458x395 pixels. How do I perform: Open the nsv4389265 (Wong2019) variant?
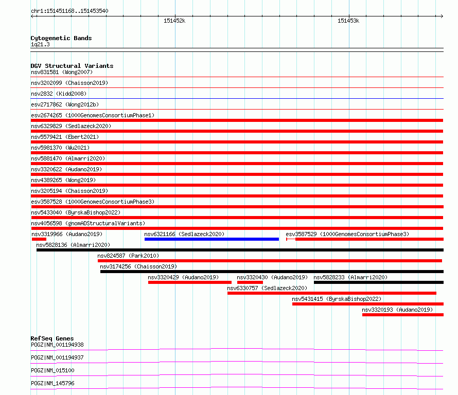click(x=63, y=180)
